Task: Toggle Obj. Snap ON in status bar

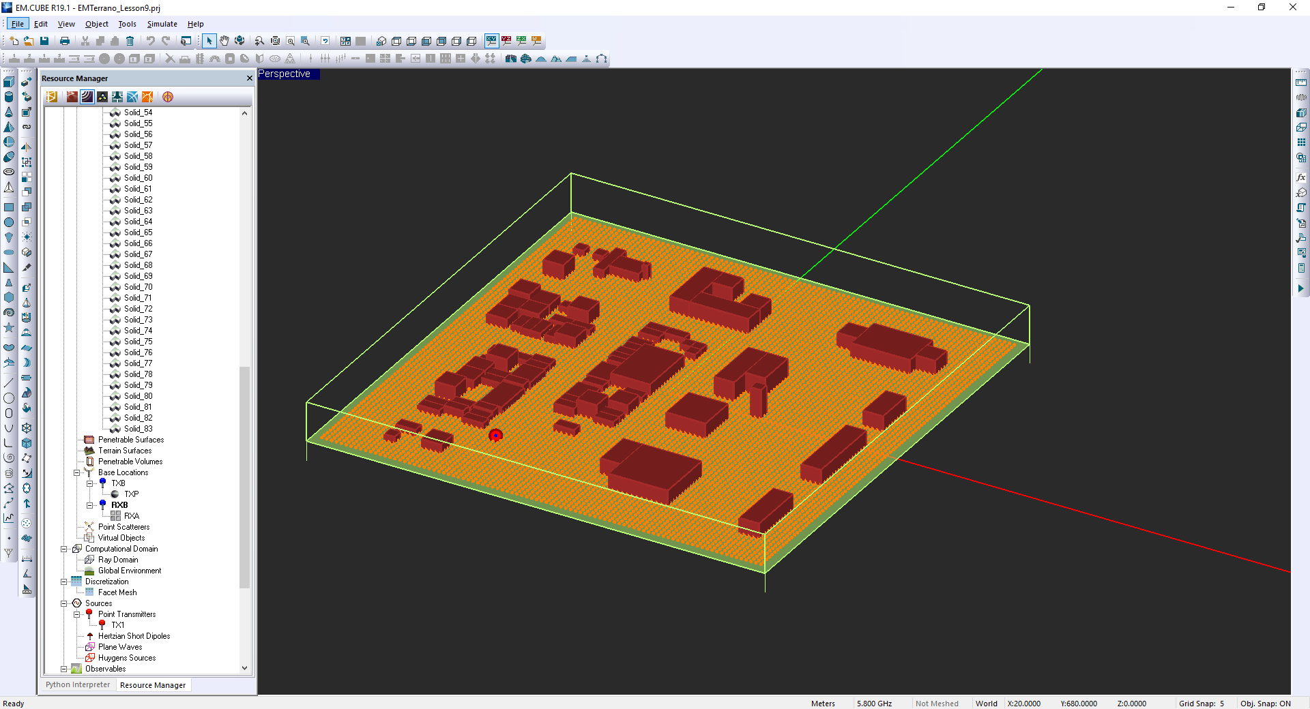Action: [x=1265, y=704]
